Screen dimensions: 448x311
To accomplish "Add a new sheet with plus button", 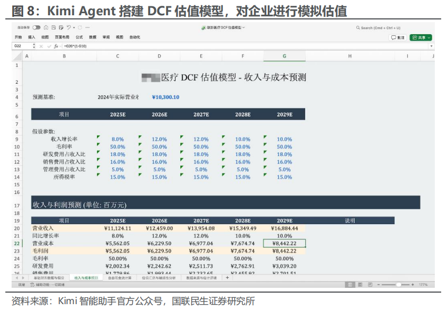I will [228, 278].
